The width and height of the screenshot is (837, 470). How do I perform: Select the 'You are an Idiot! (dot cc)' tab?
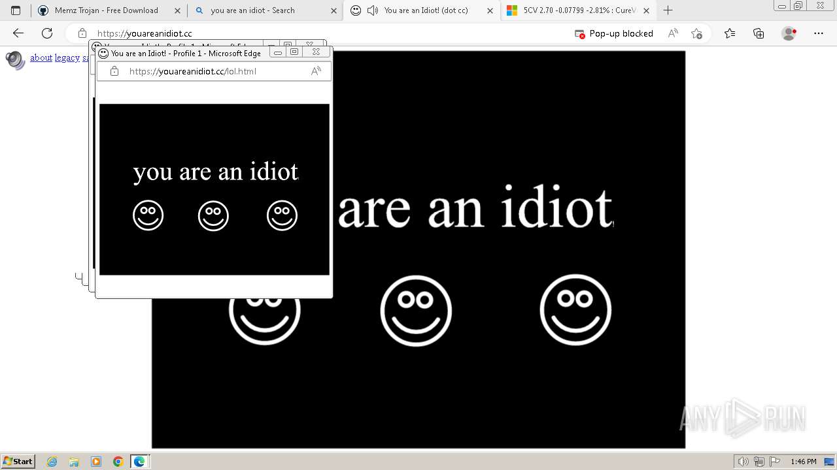[x=422, y=10]
